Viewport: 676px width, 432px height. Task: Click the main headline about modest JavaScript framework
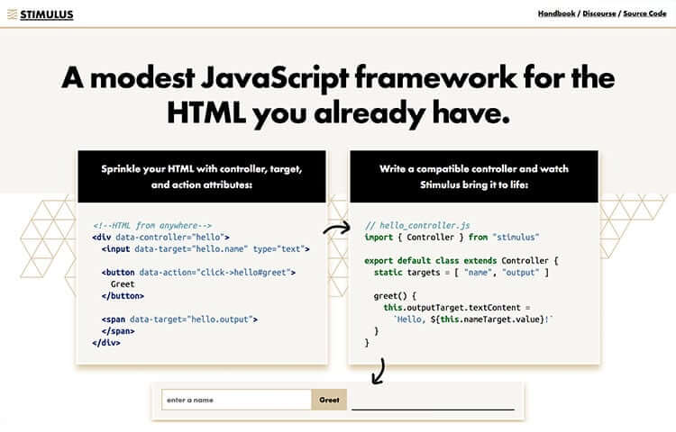pyautogui.click(x=338, y=94)
